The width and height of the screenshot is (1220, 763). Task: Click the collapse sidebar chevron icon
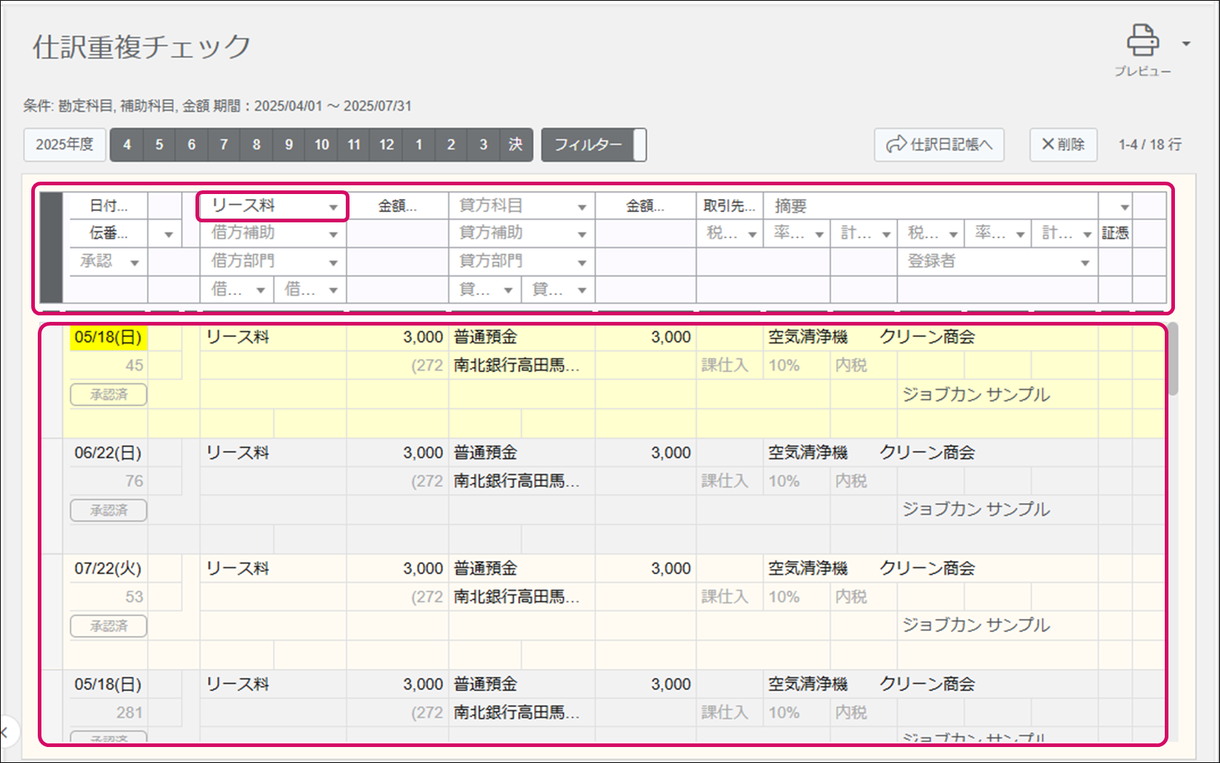pyautogui.click(x=4, y=732)
